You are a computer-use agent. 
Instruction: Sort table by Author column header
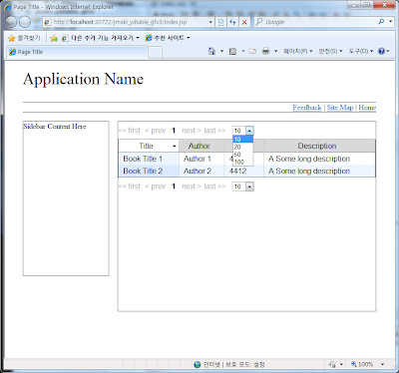point(201,146)
